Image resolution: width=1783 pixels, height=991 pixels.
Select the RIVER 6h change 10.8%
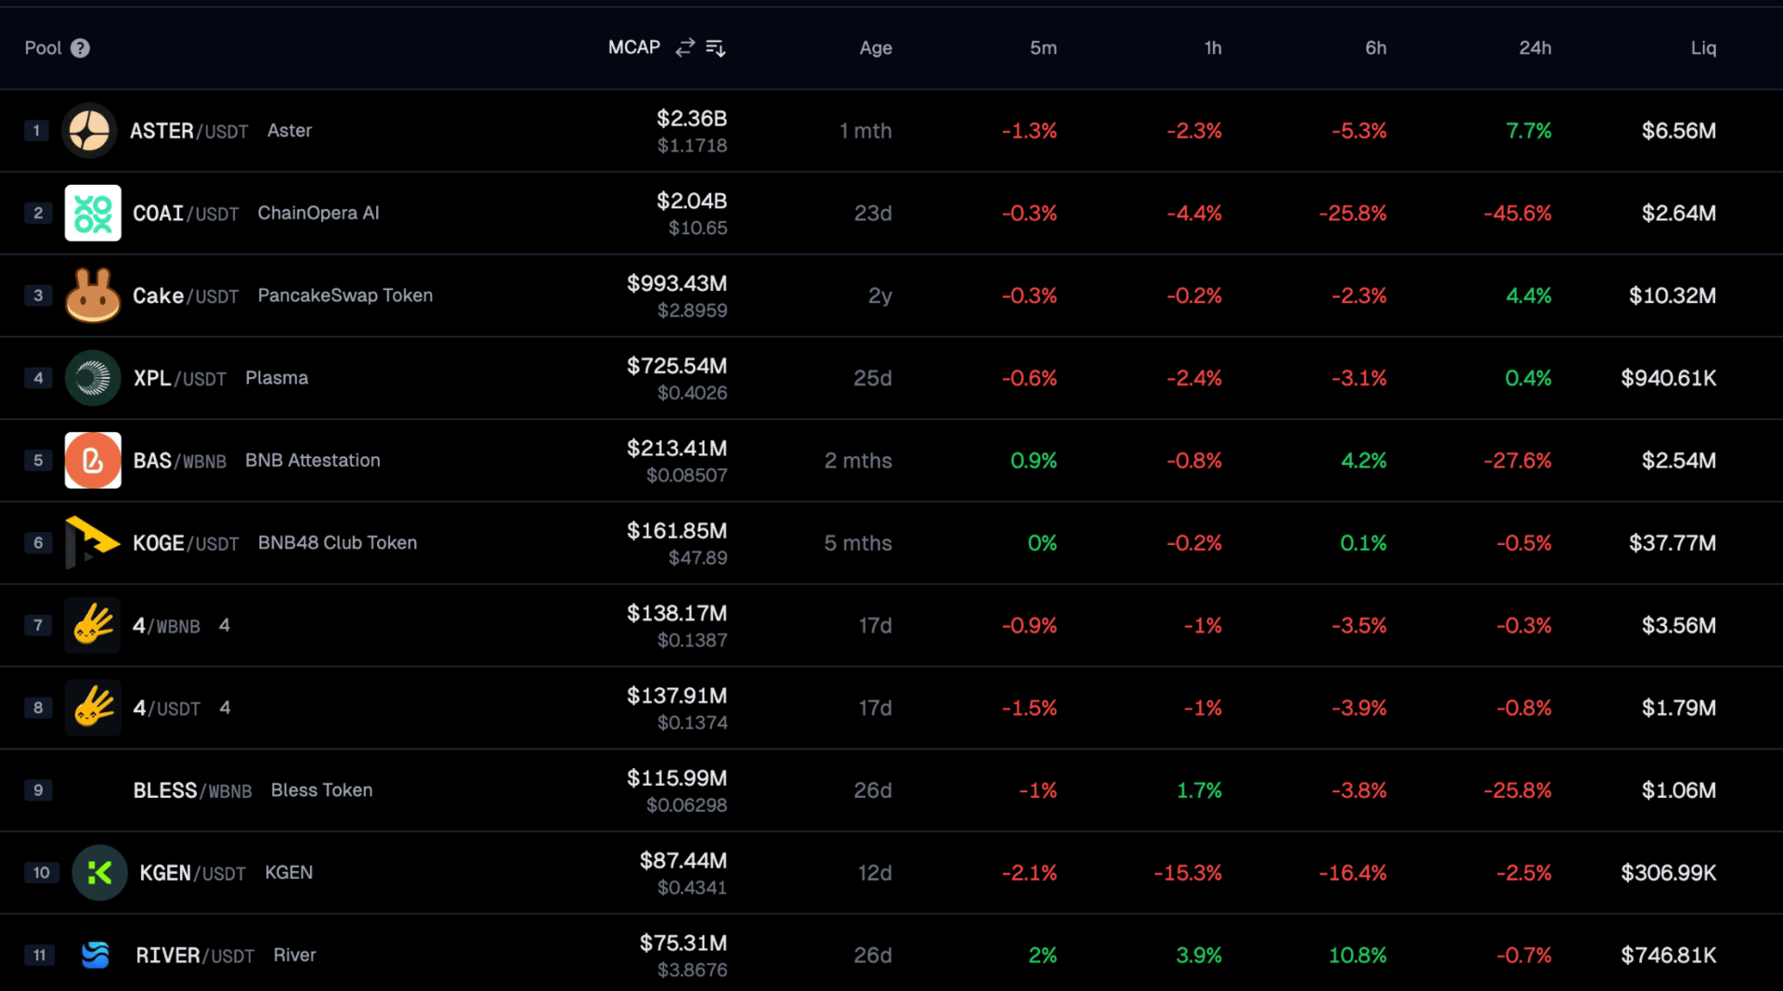point(1358,956)
